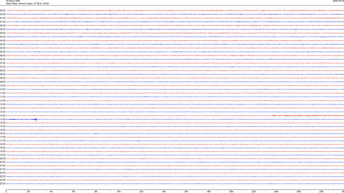This screenshot has width=344, height=193.
Task: Select the 09:30 time label
Action: [3, 82]
